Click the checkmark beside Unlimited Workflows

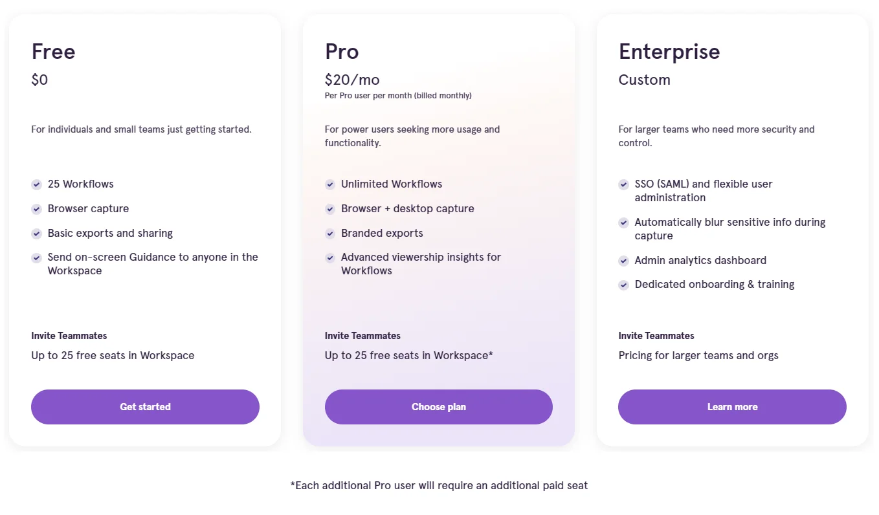330,184
